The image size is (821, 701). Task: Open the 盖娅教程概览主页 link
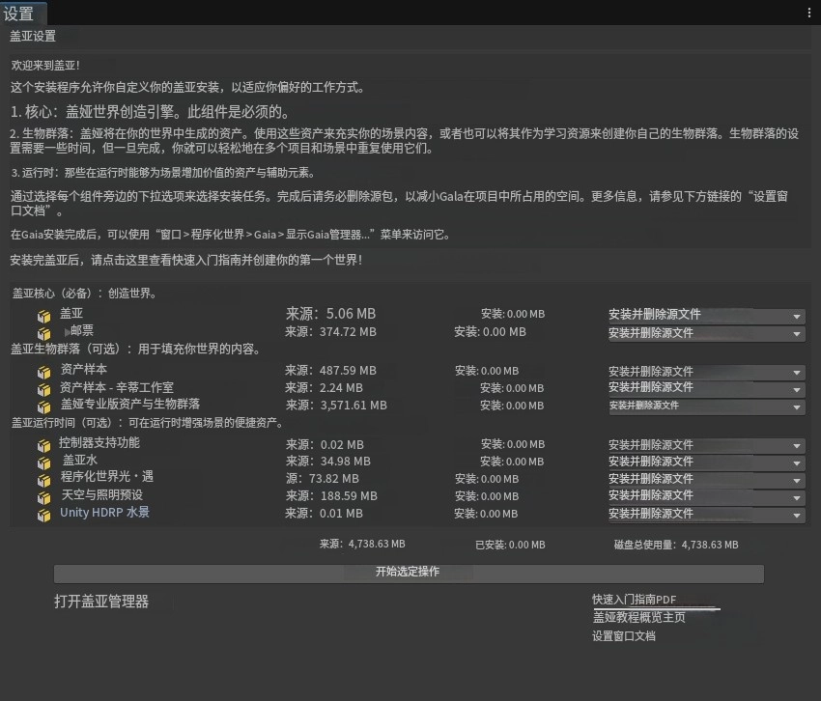[x=638, y=617]
